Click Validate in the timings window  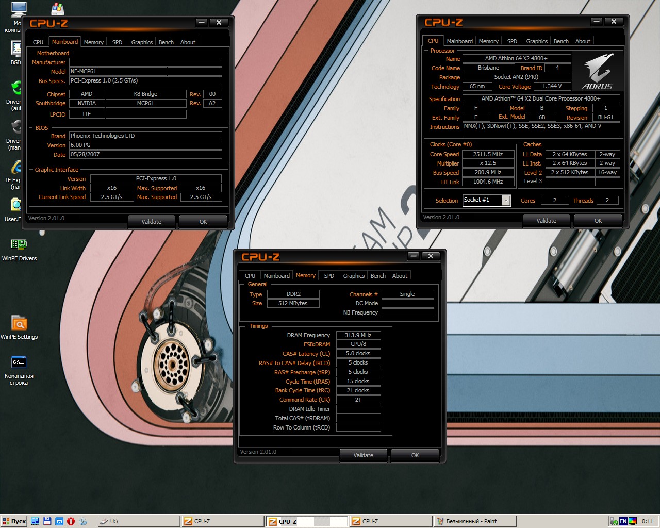[364, 455]
